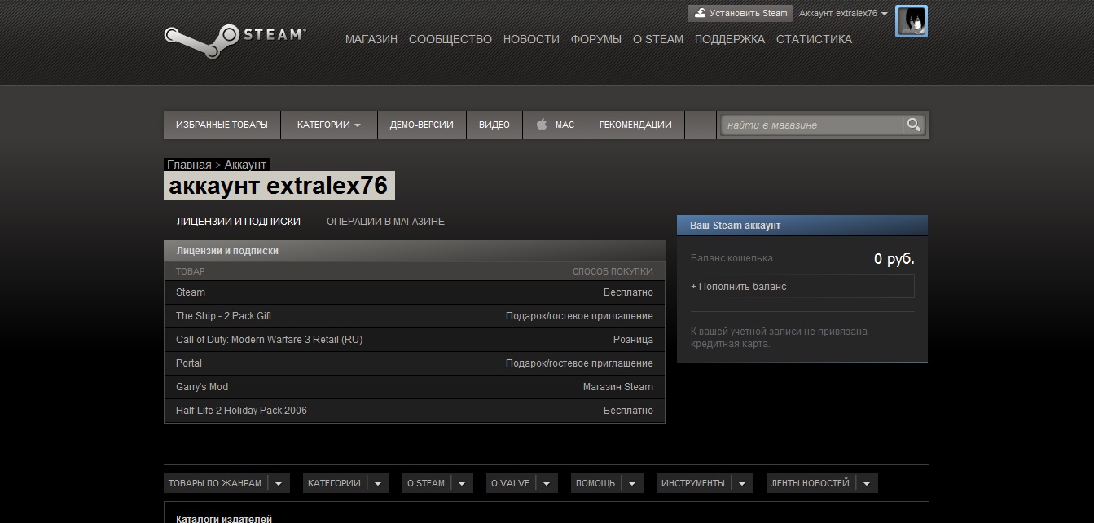Click + Пополнить баланс button
The image size is (1094, 523).
[x=802, y=287]
